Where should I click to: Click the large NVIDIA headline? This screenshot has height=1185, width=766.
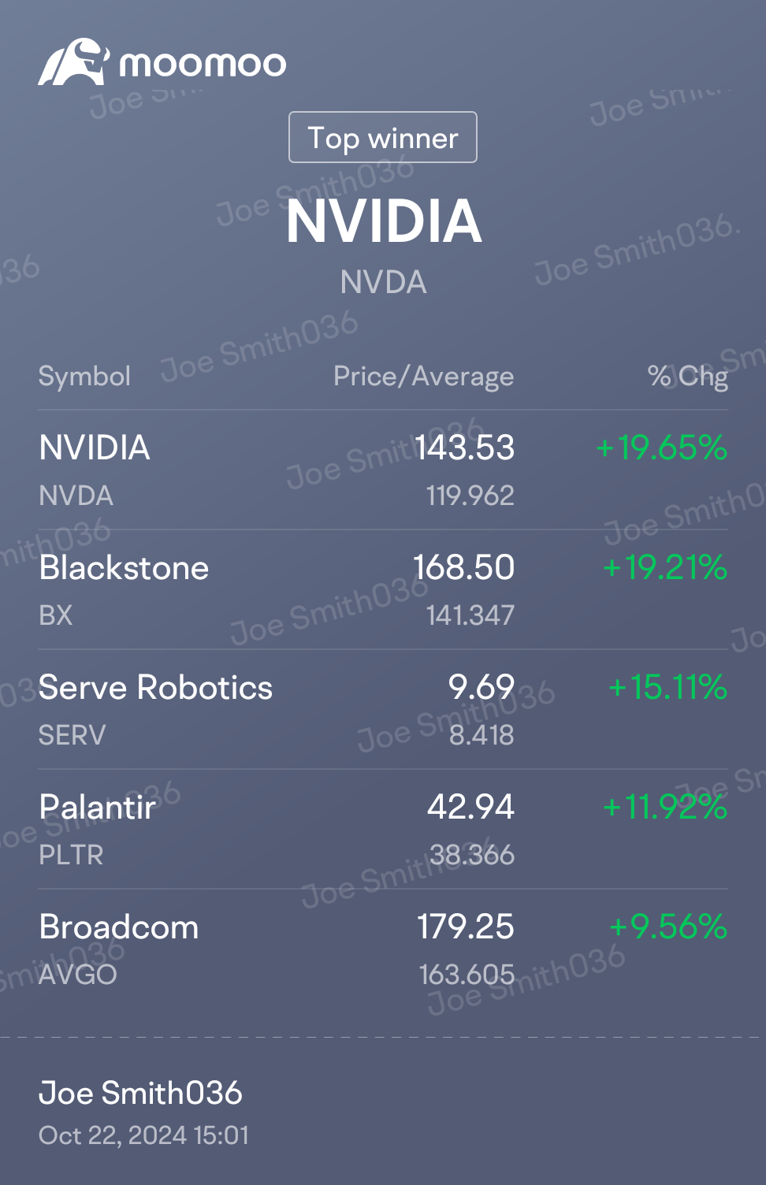pyautogui.click(x=384, y=221)
